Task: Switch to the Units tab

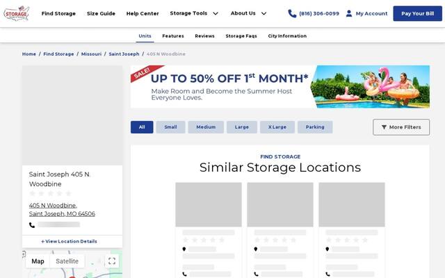Action: [x=145, y=36]
